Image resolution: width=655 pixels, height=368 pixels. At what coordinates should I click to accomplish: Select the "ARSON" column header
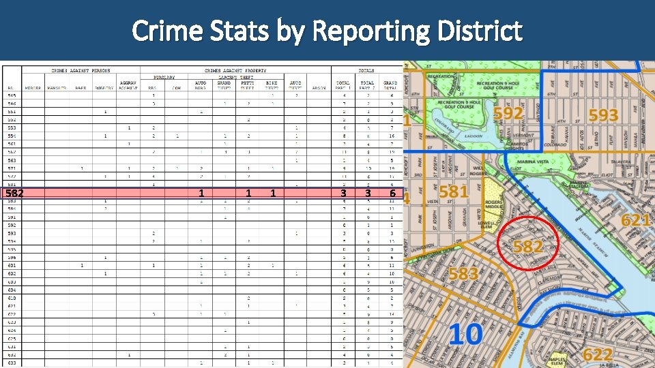(319, 88)
